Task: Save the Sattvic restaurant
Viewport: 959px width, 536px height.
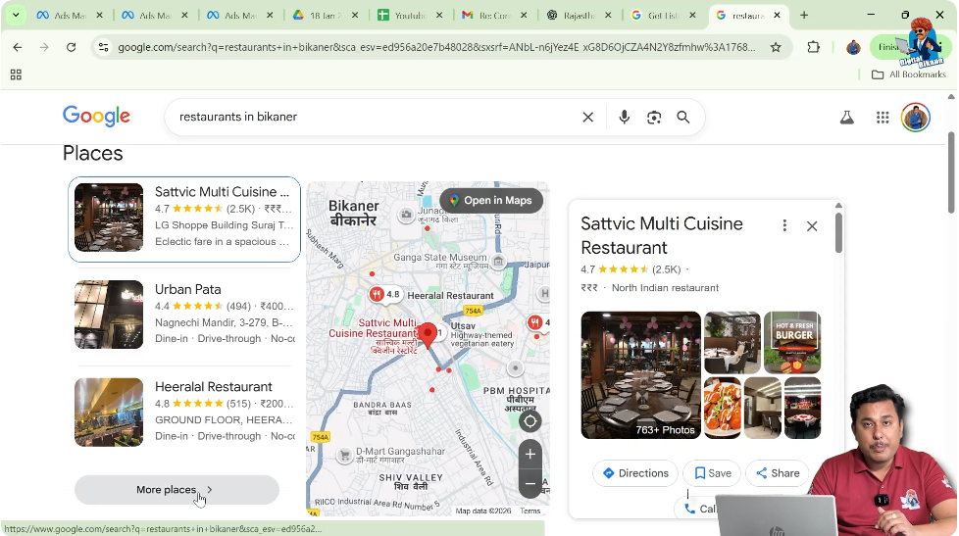Action: click(713, 473)
